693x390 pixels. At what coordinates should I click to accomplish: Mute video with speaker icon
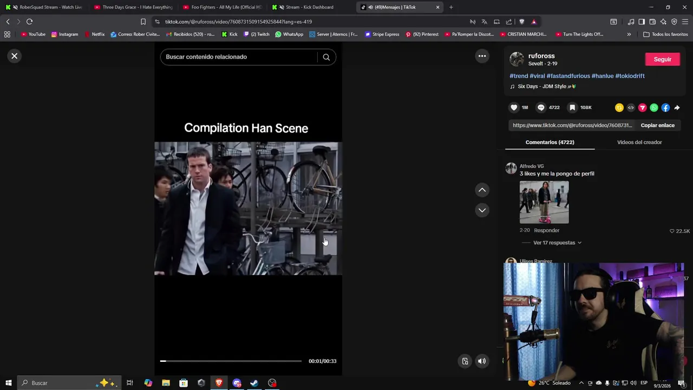[x=481, y=361]
